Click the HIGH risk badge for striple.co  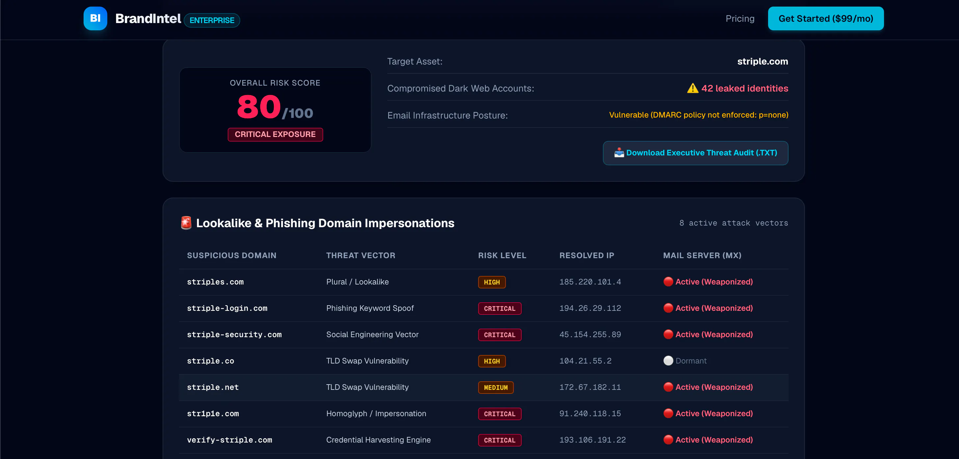pos(492,361)
